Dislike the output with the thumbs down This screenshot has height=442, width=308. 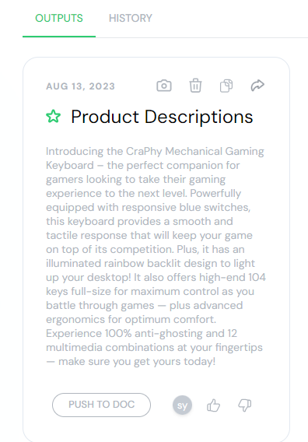click(244, 405)
